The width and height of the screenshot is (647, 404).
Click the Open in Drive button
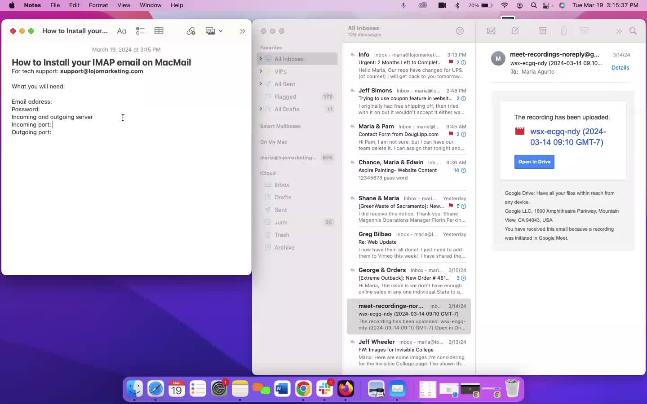point(534,162)
